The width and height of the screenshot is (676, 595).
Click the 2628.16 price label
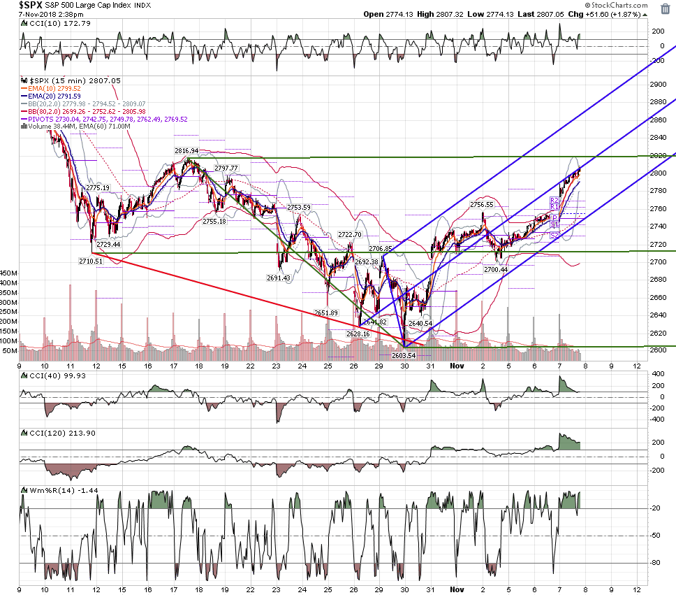358,334
